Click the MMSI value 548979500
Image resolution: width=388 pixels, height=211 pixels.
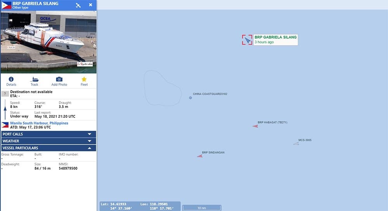click(x=68, y=168)
